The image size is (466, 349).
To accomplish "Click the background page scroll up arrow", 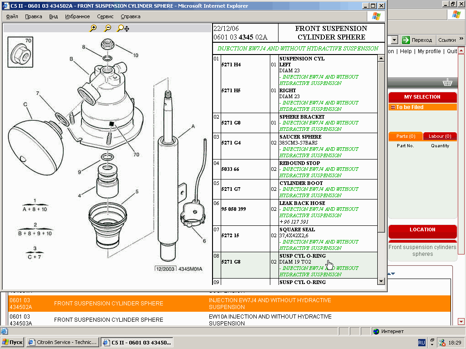I will [x=461, y=50].
